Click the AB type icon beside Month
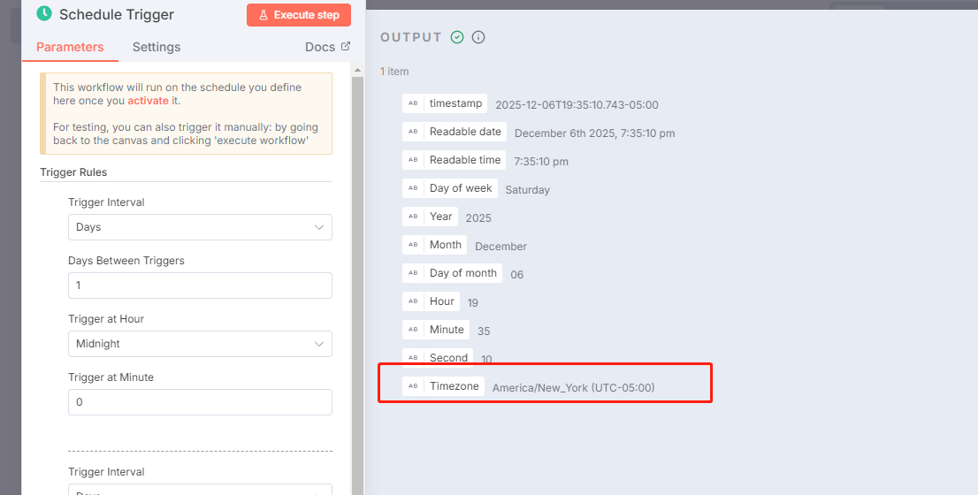Screen dimensions: 978x495 413,244
